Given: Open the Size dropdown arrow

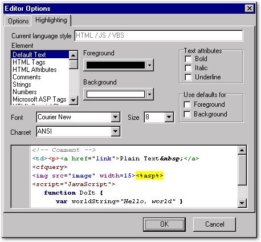Looking at the screenshot, I should 169,117.
